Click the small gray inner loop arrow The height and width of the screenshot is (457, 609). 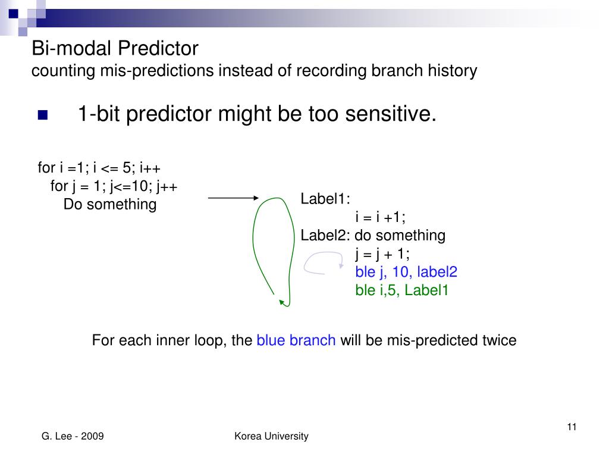click(324, 263)
